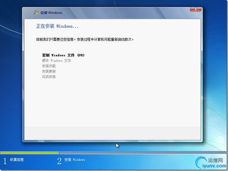Viewport: 228px width, 171px height.
Task: Close the 安装 Windows dialog
Action: [x=196, y=9]
